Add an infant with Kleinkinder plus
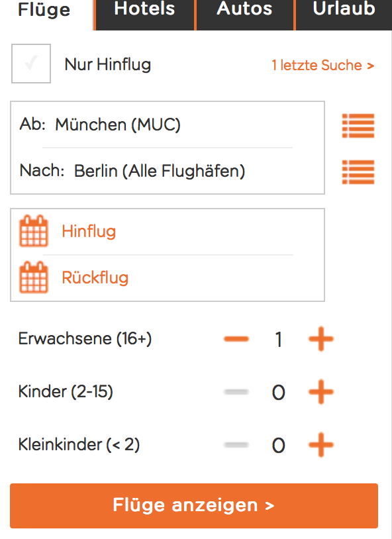The image size is (392, 539). [321, 445]
